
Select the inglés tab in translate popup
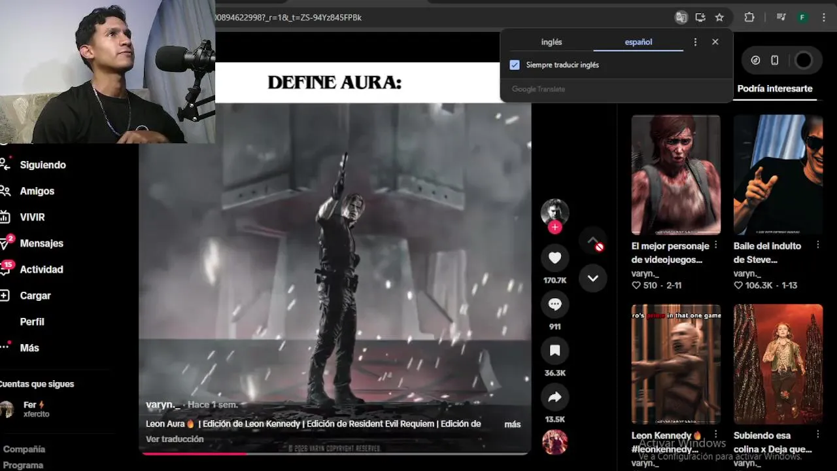pos(551,42)
